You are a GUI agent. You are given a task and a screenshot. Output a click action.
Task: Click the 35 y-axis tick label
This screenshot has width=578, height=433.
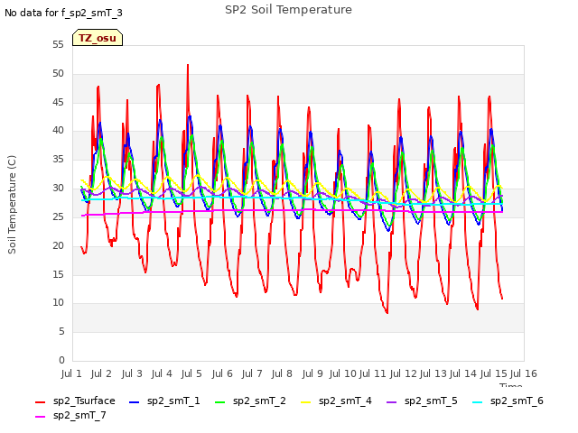58,160
